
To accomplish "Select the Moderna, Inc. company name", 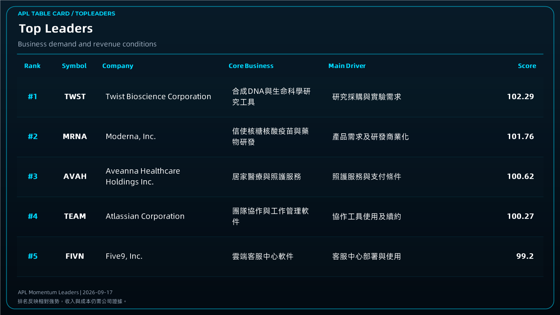I will point(131,136).
